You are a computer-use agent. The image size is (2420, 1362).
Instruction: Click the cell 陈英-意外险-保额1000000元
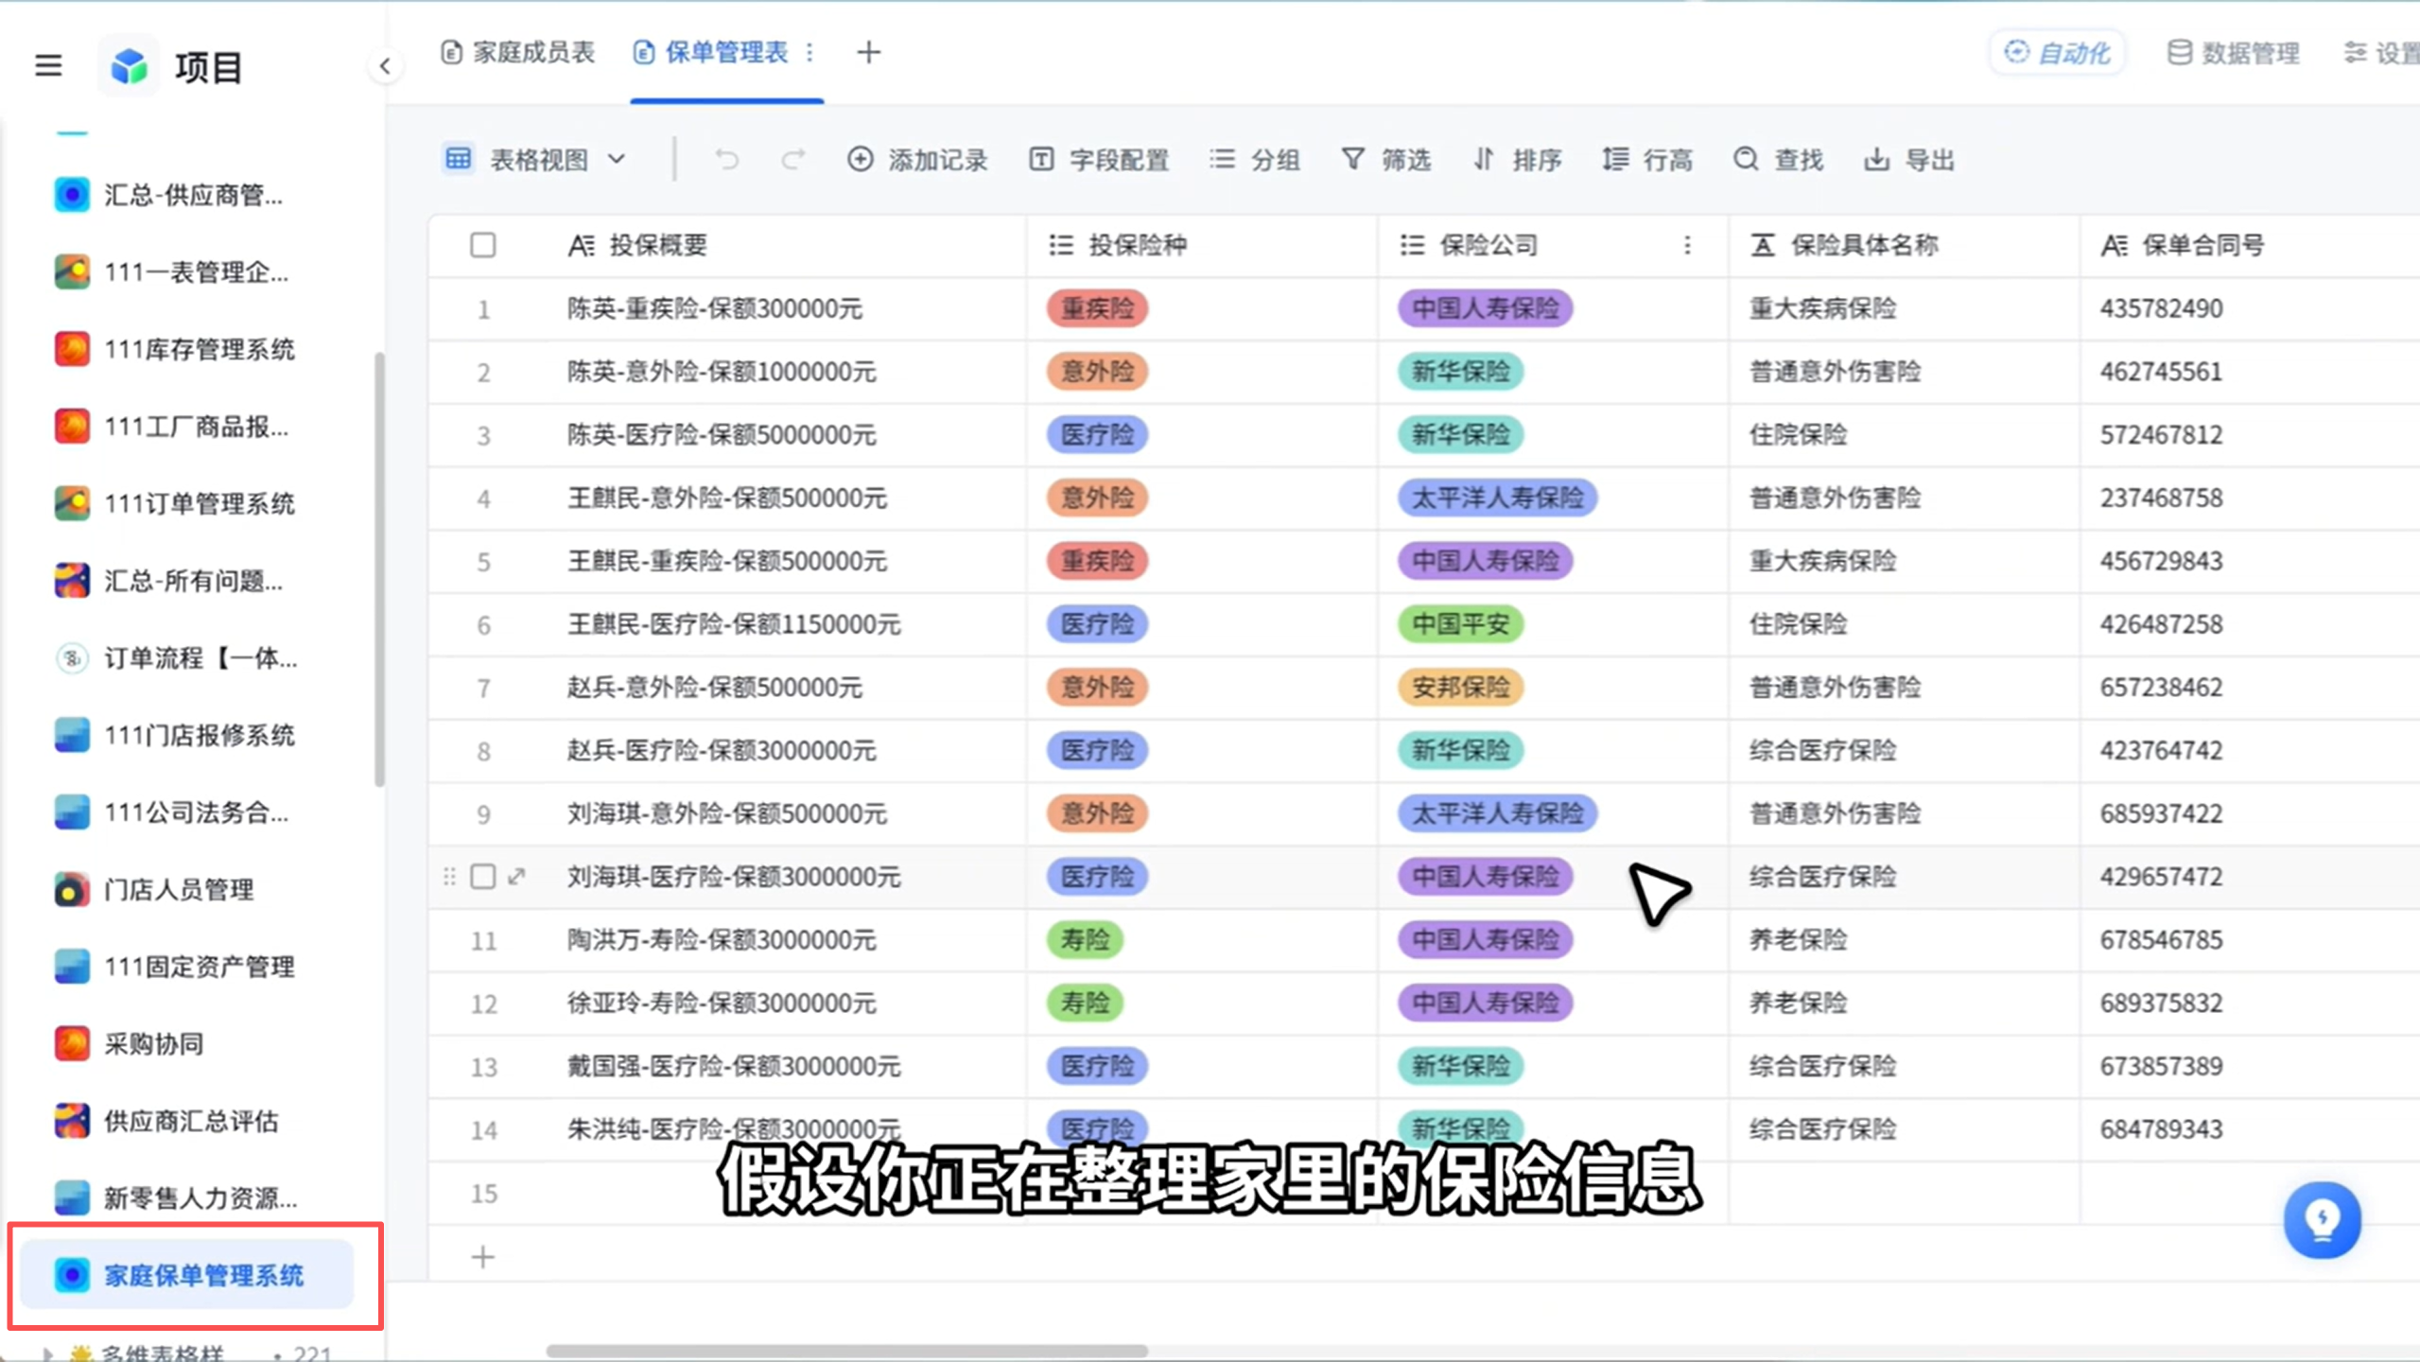[722, 372]
